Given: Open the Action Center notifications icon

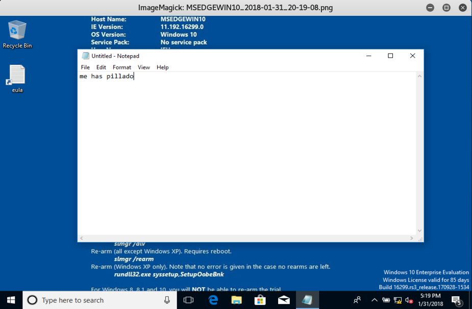Looking at the screenshot, I should pyautogui.click(x=456, y=300).
